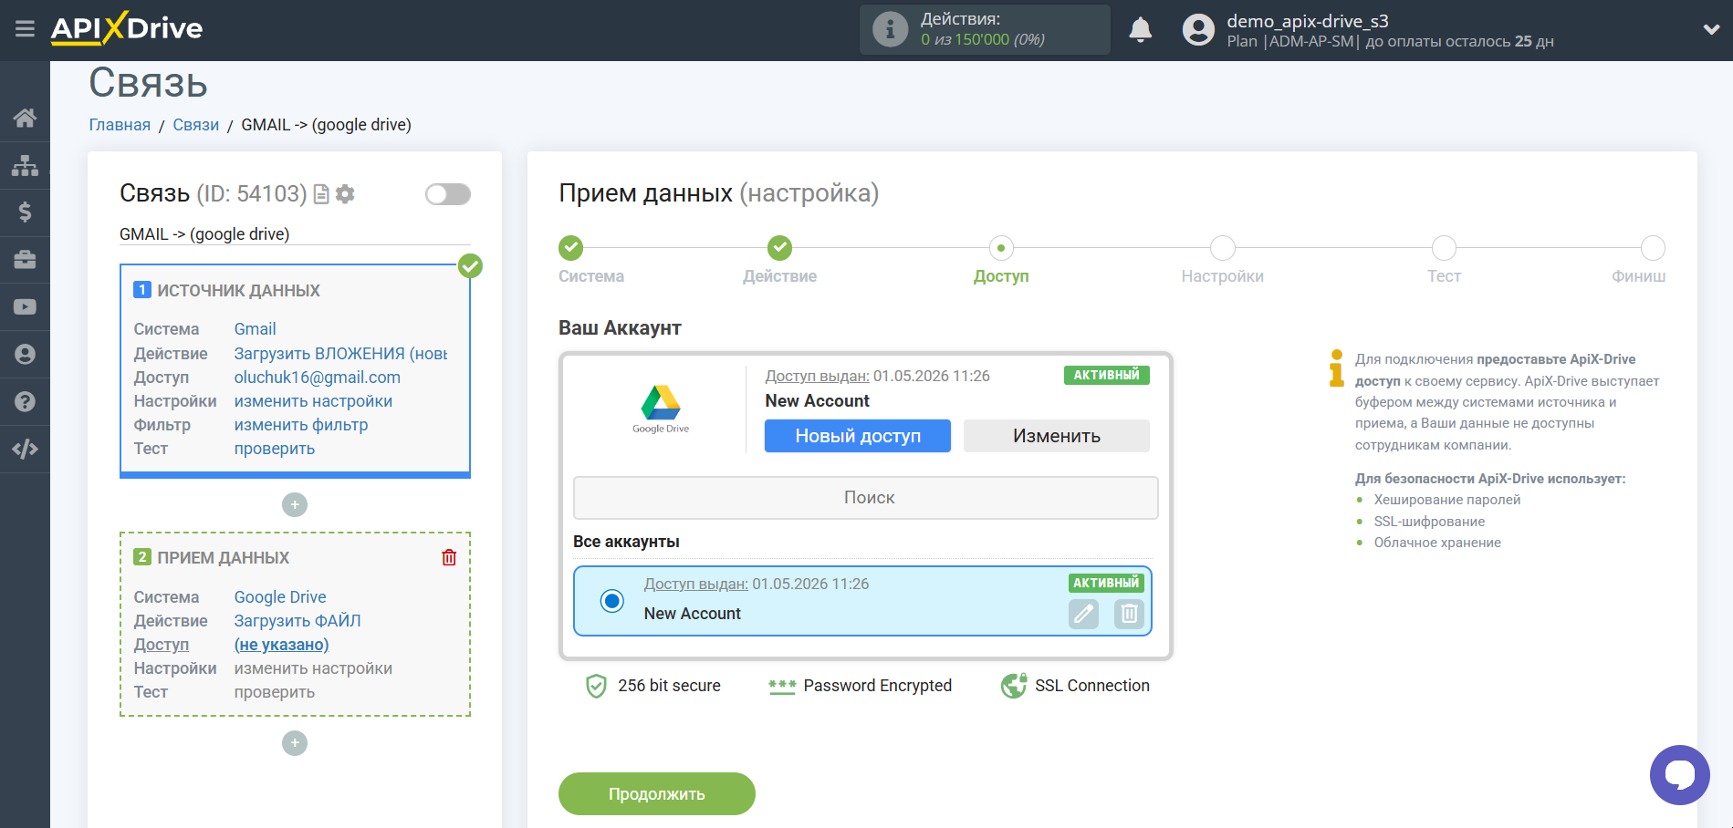The height and width of the screenshot is (828, 1733).
Task: Click the connection name GMAIL -> (google drive)
Action: click(x=204, y=234)
